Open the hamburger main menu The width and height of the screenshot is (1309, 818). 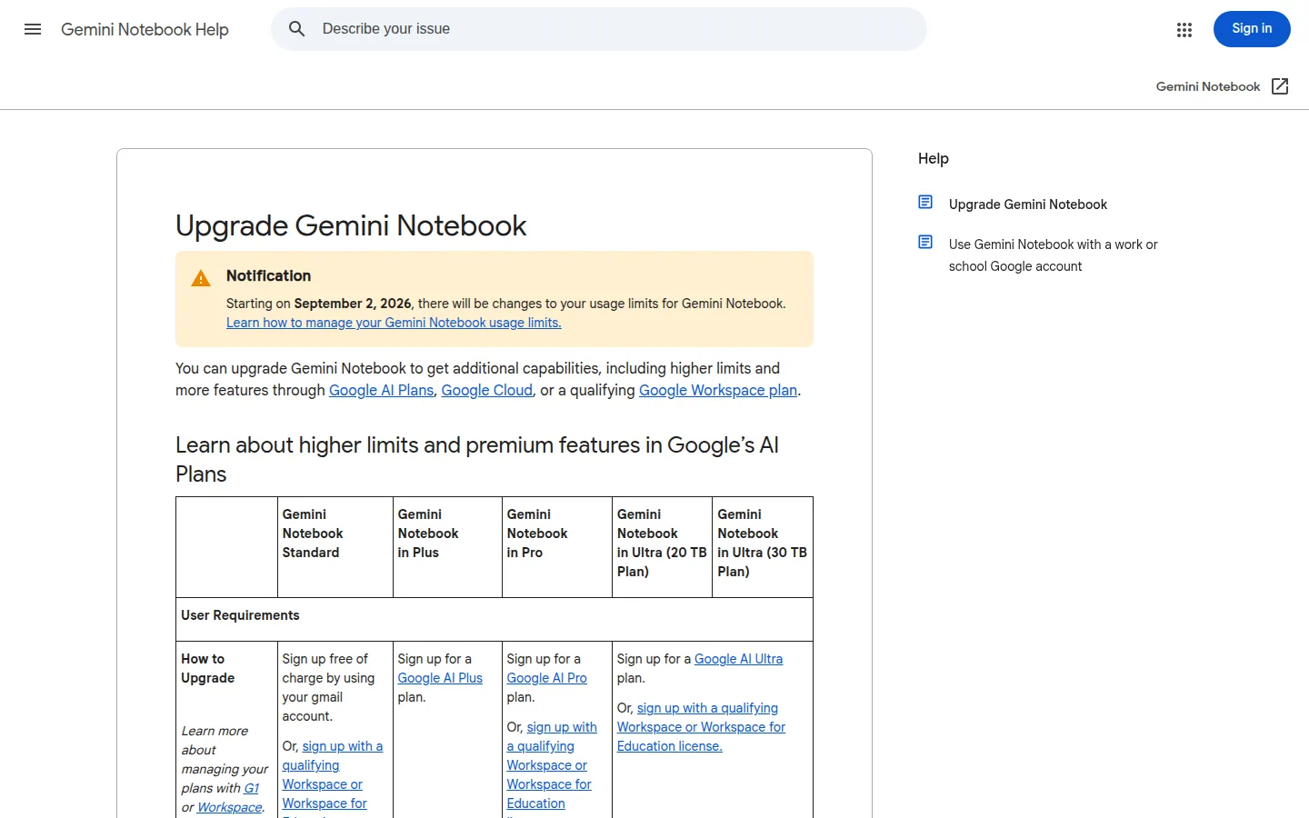click(x=33, y=29)
